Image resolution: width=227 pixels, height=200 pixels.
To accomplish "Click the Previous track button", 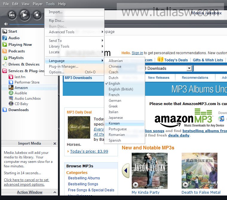I will (x=12, y=15).
